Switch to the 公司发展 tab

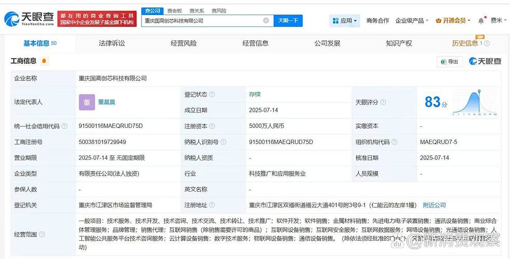pyautogui.click(x=327, y=43)
